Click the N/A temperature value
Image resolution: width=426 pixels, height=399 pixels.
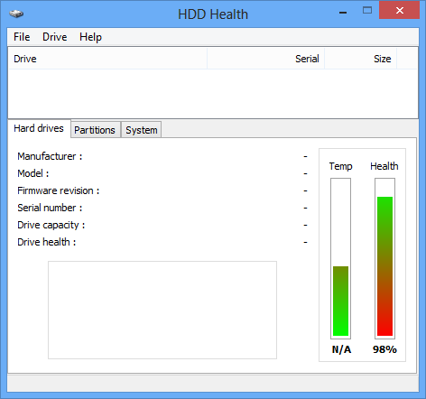(x=341, y=349)
